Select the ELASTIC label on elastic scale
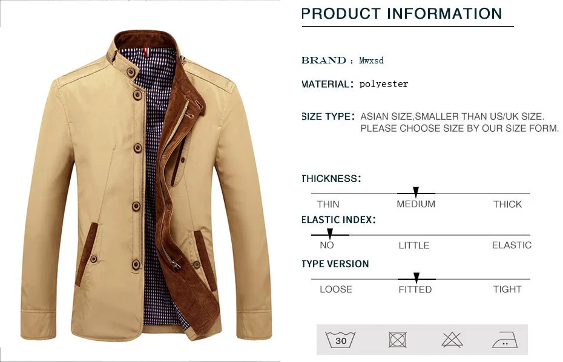This screenshot has width=563, height=362. pos(512,245)
